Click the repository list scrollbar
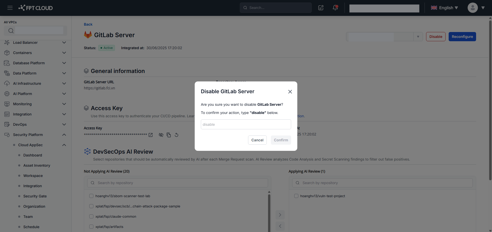The width and height of the screenshot is (492, 232). (269, 213)
